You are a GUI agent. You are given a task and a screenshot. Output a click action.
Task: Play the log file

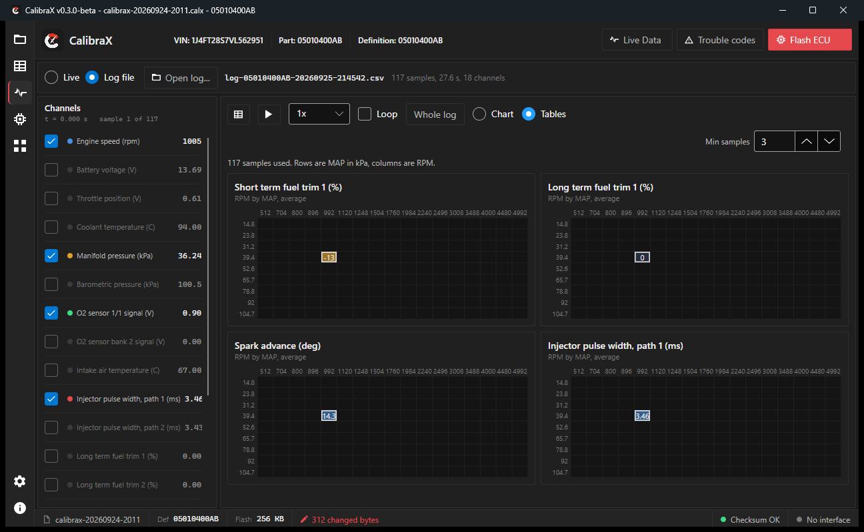(269, 114)
